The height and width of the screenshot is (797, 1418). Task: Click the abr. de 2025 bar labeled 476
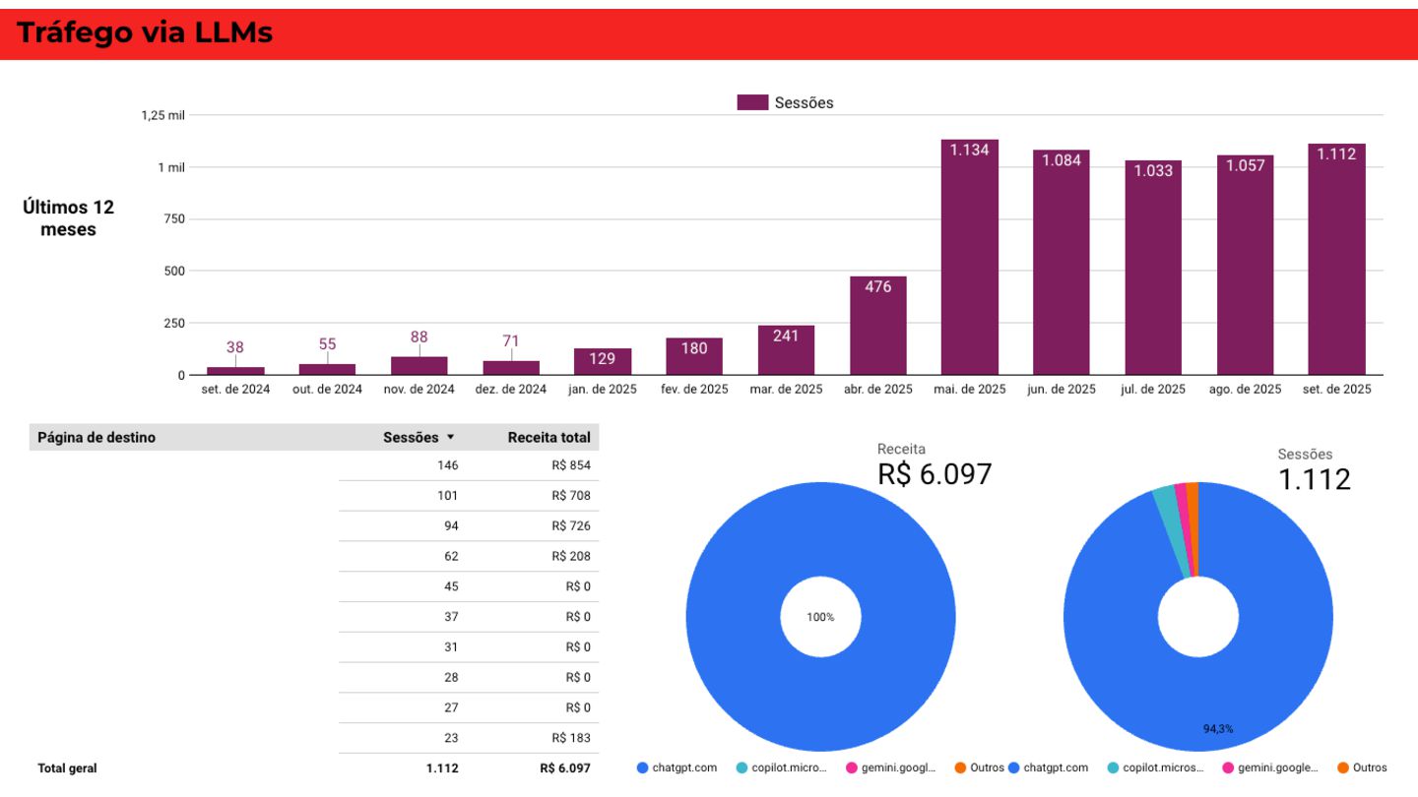point(878,325)
